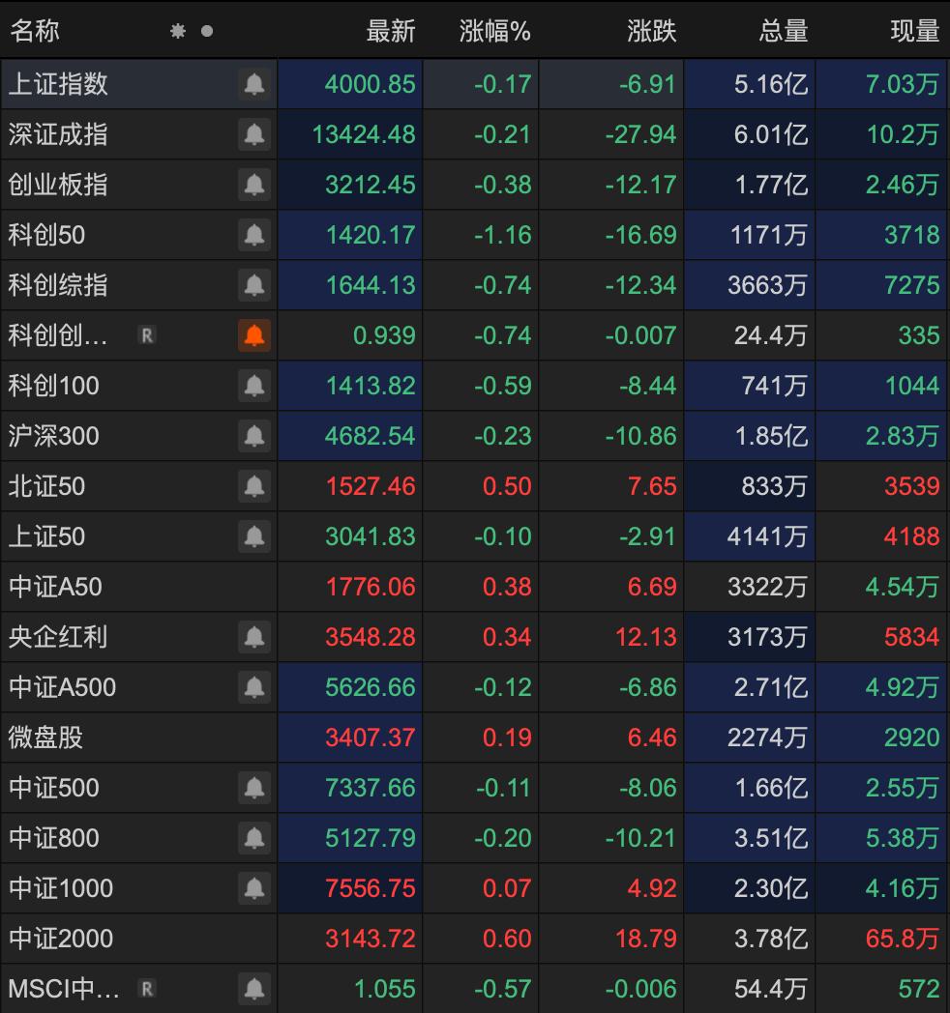Click the R badge on the MSCI中 row
The width and height of the screenshot is (950, 1013).
[146, 989]
